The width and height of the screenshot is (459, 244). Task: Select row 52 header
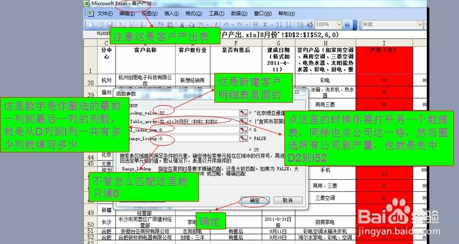(91, 237)
